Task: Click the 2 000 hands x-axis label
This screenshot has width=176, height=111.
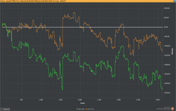Action: pyautogui.click(x=80, y=100)
